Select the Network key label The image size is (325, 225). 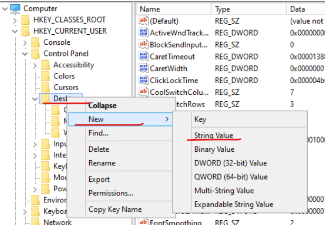click(x=58, y=222)
